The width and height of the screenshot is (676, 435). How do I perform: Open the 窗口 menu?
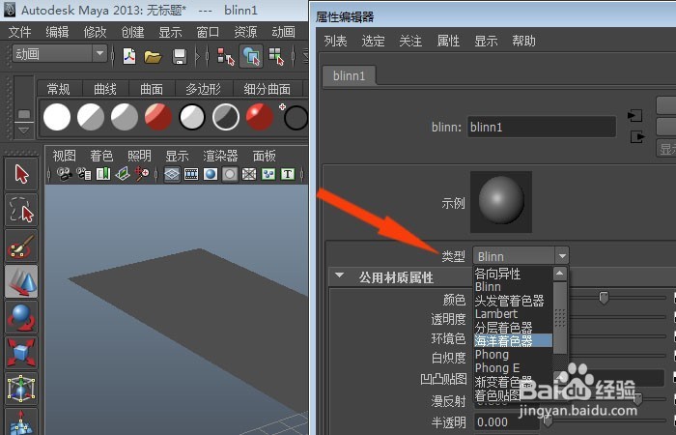click(208, 32)
